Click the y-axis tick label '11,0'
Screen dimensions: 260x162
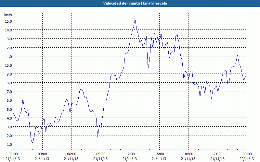[8, 56]
